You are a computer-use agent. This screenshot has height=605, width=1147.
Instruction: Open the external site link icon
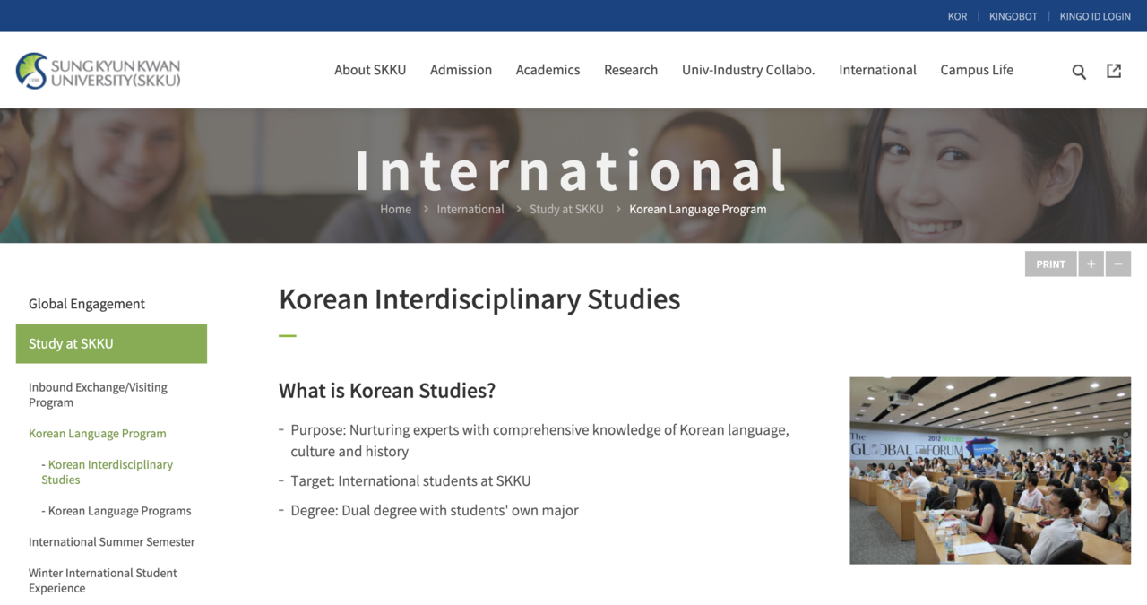(1114, 71)
